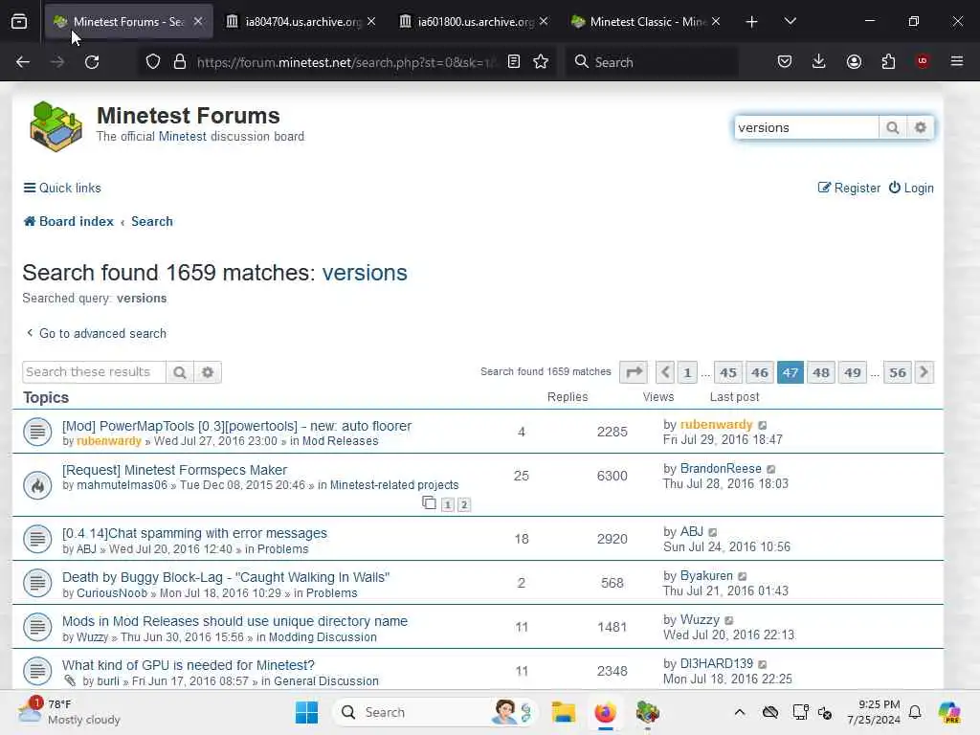Open What kind of GPU topic
The width and height of the screenshot is (980, 735).
click(189, 666)
